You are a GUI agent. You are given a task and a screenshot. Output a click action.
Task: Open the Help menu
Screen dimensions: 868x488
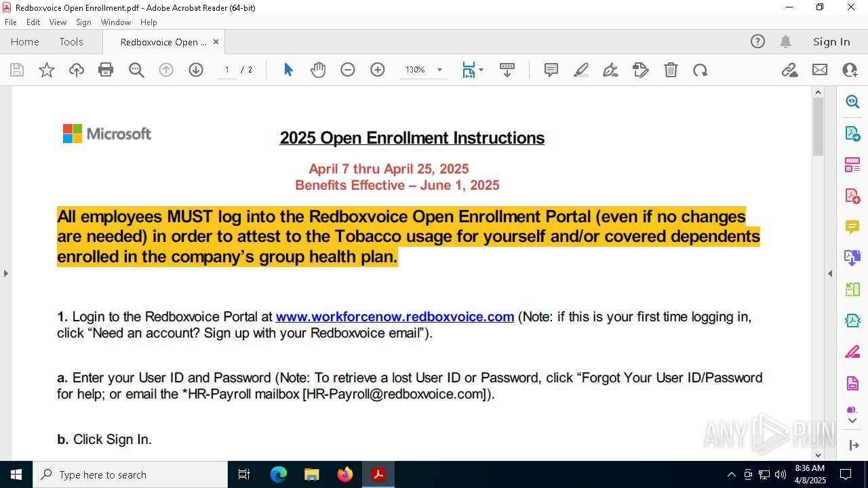(149, 22)
